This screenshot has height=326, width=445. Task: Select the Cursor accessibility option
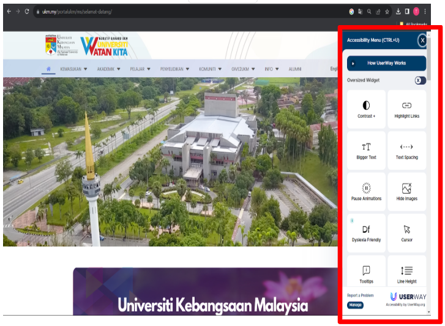(x=406, y=233)
